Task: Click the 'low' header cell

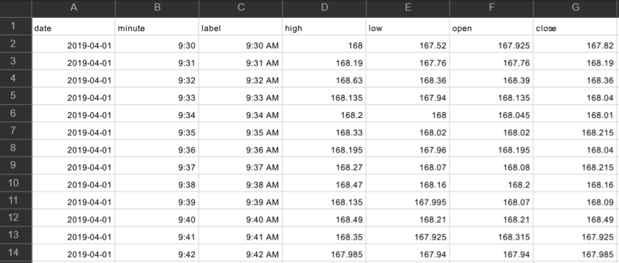Action: click(x=408, y=26)
